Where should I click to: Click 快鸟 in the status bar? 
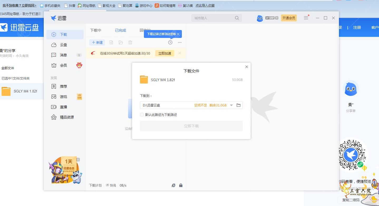111,185
